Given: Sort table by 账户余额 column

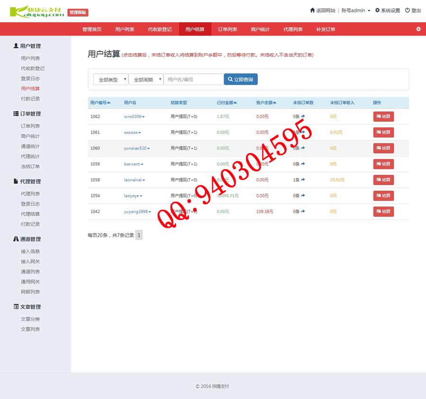Looking at the screenshot, I should pyautogui.click(x=275, y=103).
